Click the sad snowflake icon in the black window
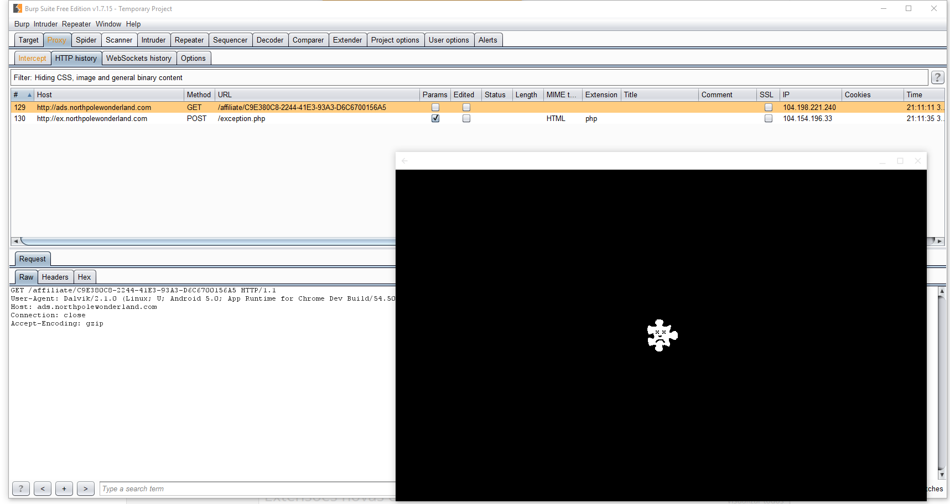Image resolution: width=950 pixels, height=504 pixels. (662, 335)
